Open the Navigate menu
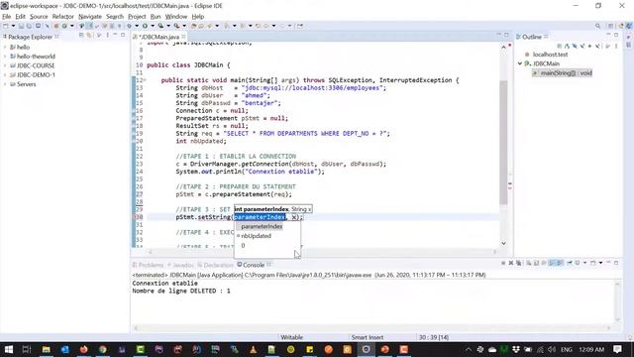The image size is (634, 357). pyautogui.click(x=90, y=17)
